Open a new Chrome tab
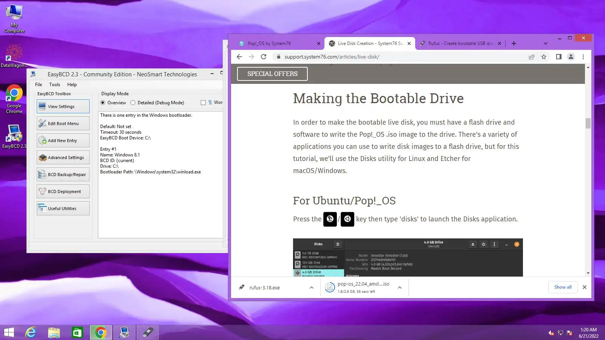Screen dimensions: 605x340 coord(513,43)
